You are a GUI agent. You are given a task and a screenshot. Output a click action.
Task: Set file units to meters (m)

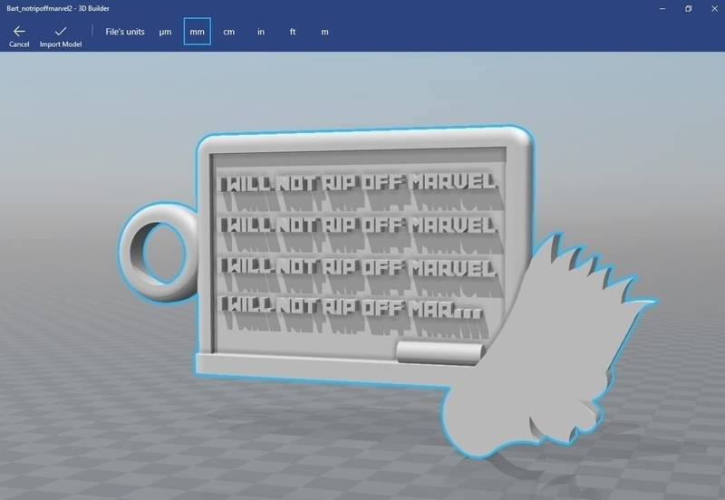pos(324,32)
